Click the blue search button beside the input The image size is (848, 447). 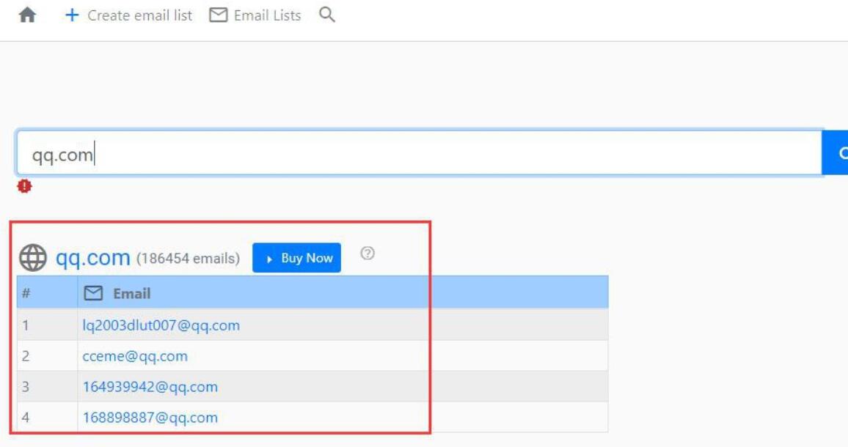(838, 153)
